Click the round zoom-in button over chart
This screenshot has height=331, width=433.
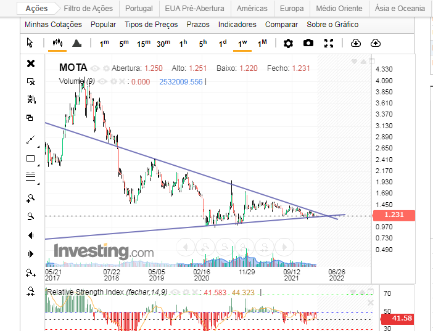click(205, 247)
